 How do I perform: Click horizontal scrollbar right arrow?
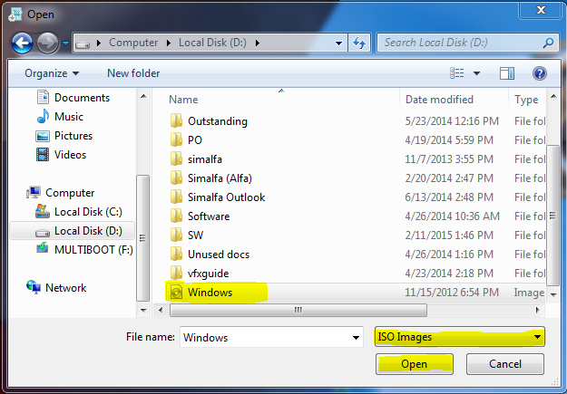tap(538, 310)
